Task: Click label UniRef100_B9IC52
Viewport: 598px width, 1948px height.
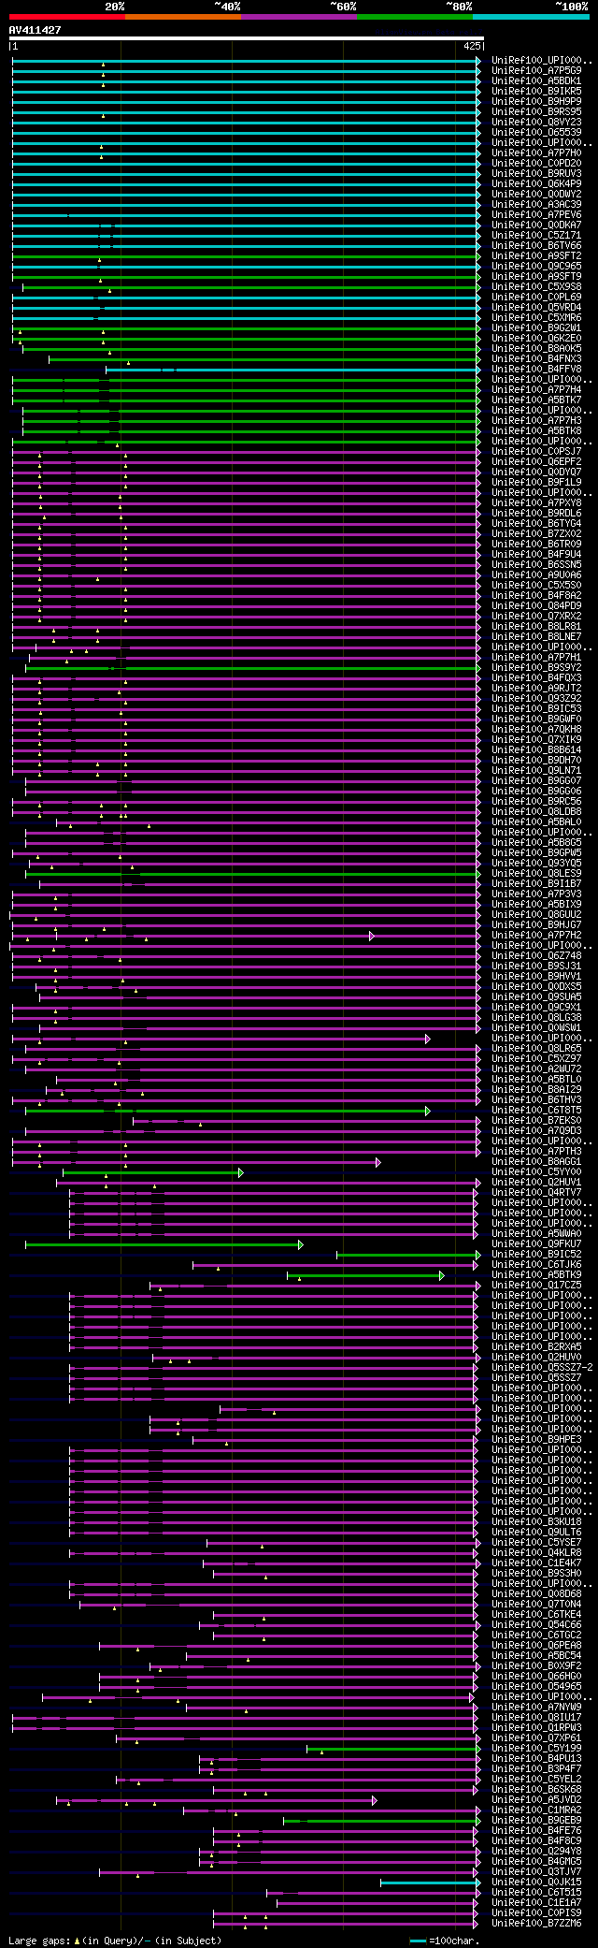Action: (x=536, y=1254)
